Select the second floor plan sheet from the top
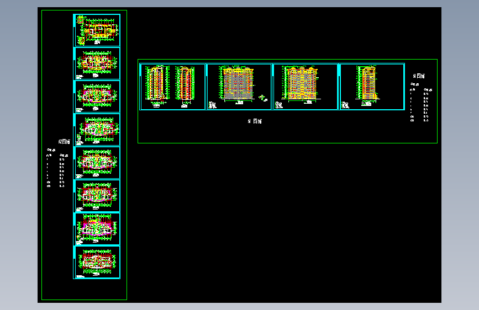 pyautogui.click(x=97, y=63)
